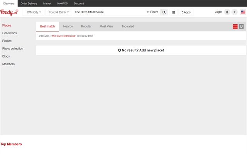
Task: Open Places in the sidebar
Action: [7, 25]
